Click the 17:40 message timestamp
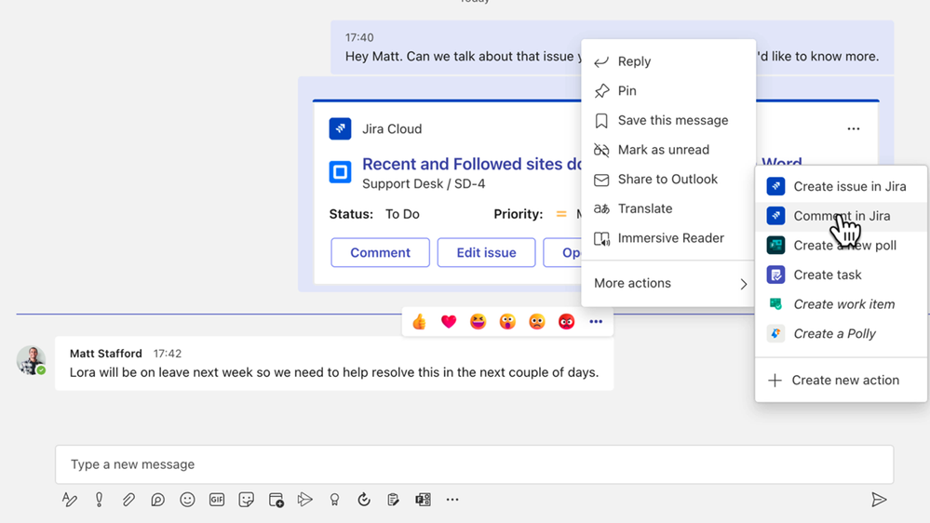This screenshot has height=523, width=930. coord(359,37)
